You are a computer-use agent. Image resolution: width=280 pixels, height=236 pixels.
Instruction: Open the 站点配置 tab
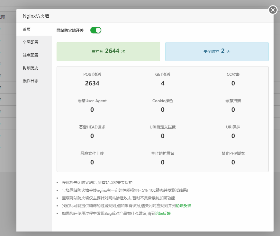[34, 55]
